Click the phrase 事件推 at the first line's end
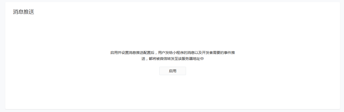Viewport: 344px width, 112px height. [230, 53]
